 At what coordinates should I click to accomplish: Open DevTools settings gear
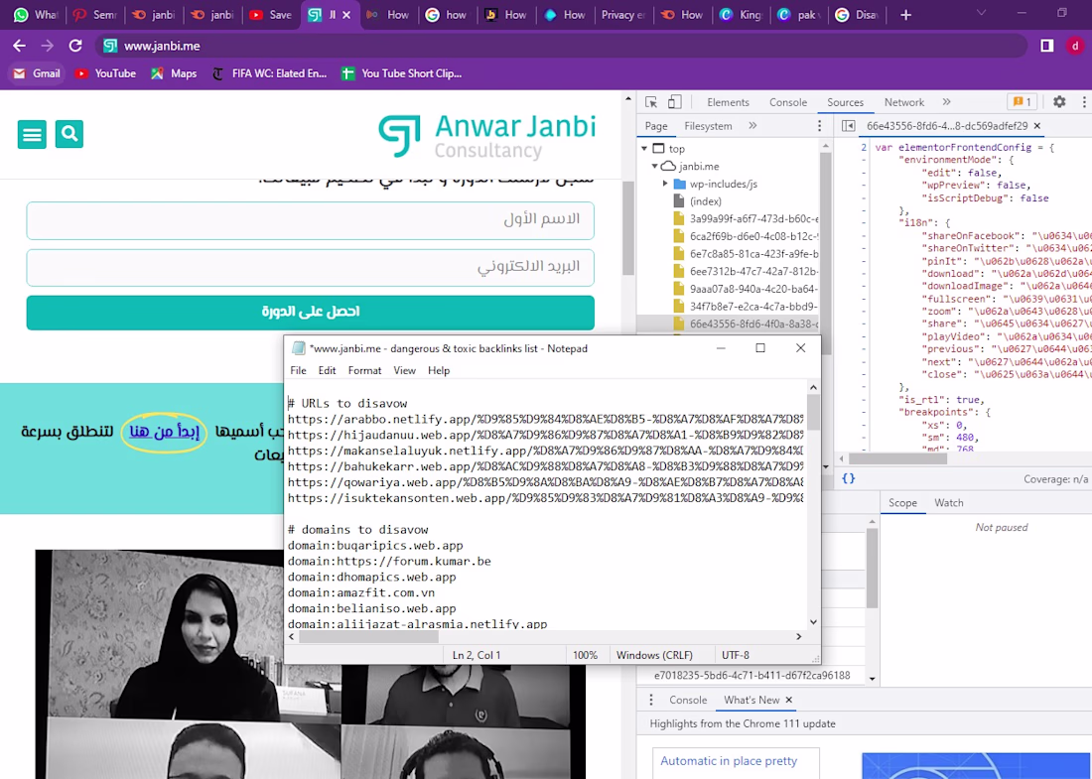point(1059,101)
